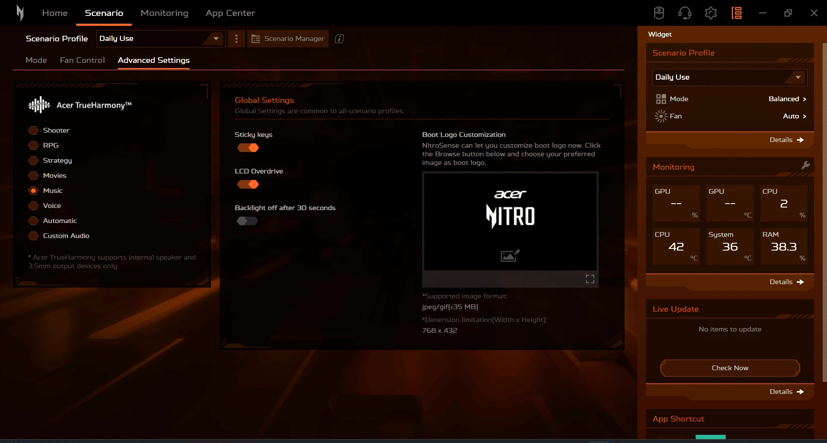Open Scenario Profile widget Details

point(787,140)
